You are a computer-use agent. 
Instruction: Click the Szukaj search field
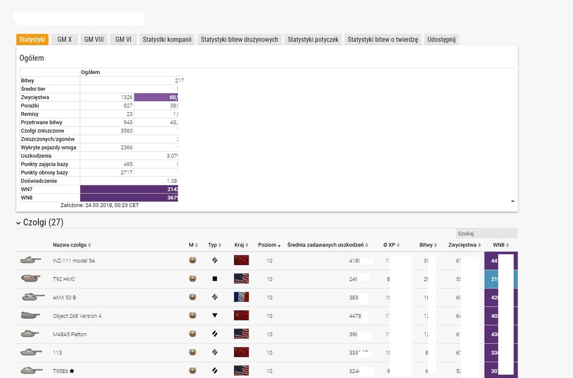click(487, 233)
